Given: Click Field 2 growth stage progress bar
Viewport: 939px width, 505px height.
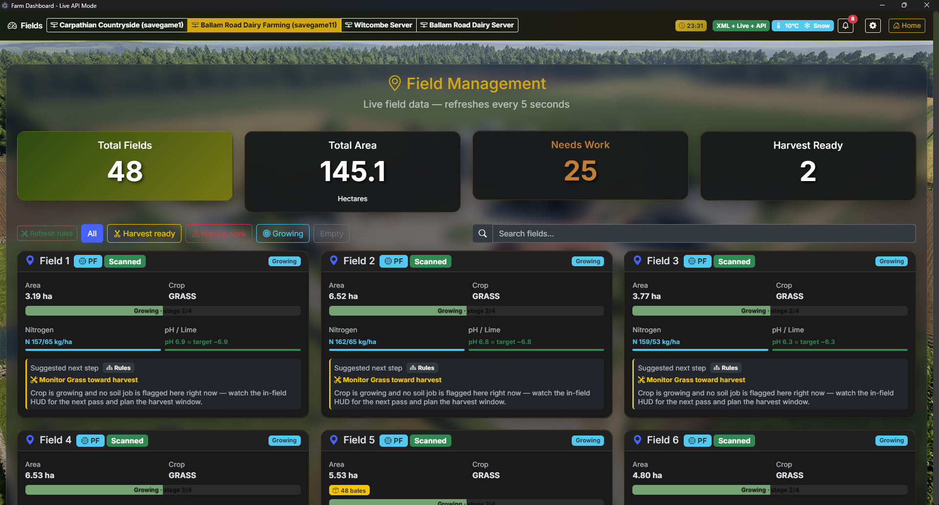Looking at the screenshot, I should pos(467,311).
